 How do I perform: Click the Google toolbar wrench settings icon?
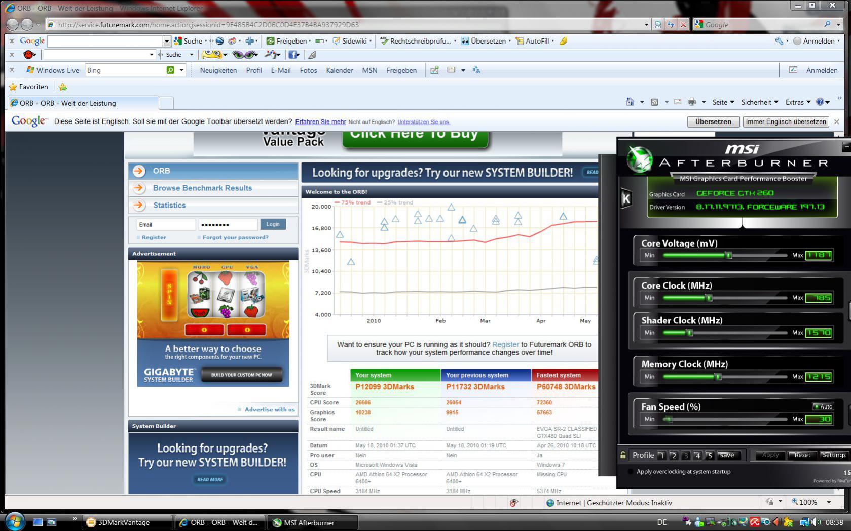779,41
